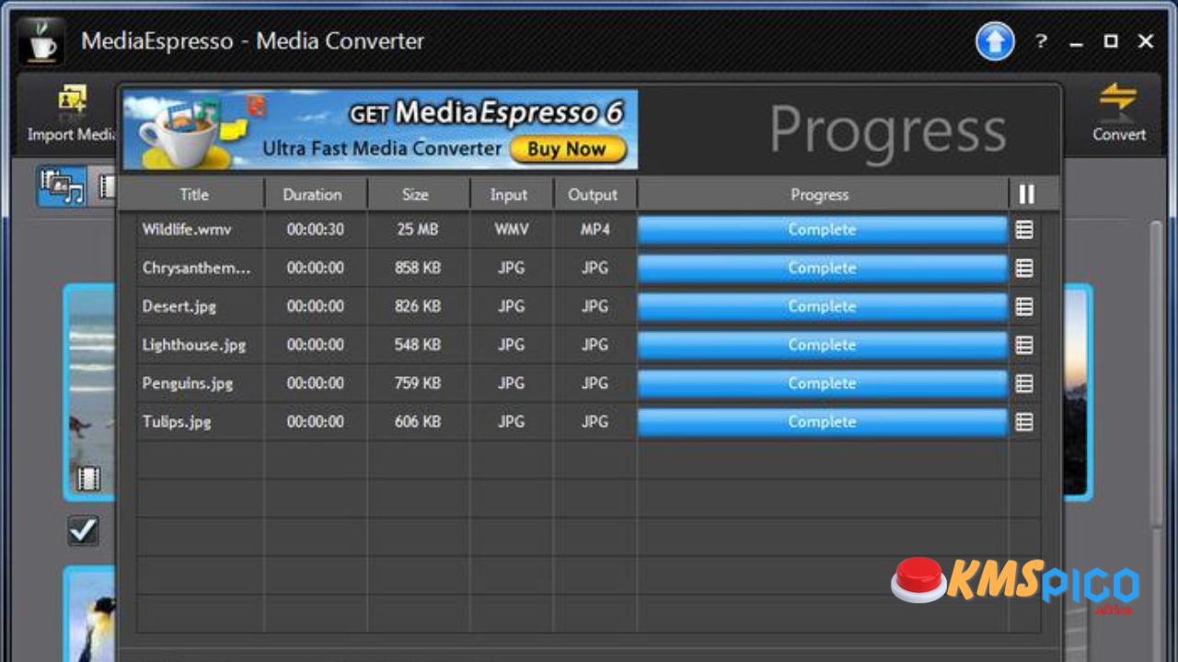This screenshot has width=1178, height=662.
Task: Open details icon for Wildlife.wmv row
Action: tap(1024, 230)
